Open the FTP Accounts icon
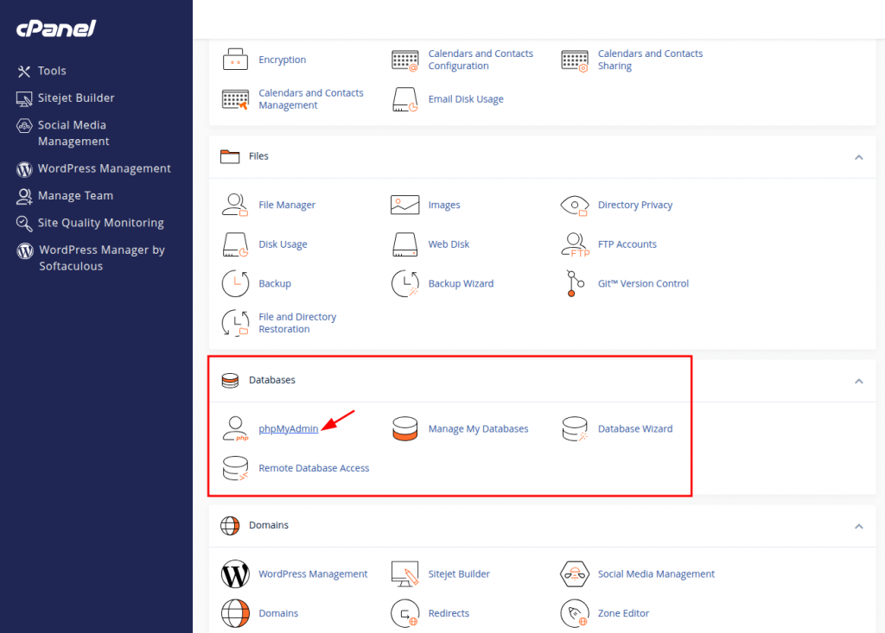This screenshot has width=885, height=633. click(x=575, y=244)
